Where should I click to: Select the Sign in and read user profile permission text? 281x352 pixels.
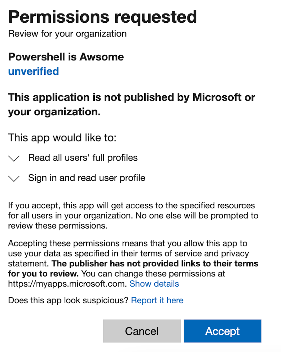[87, 178]
